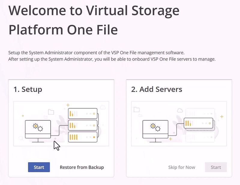
Task: Click the 'After setting up the System Administrator' sentence
Action: click(x=112, y=59)
